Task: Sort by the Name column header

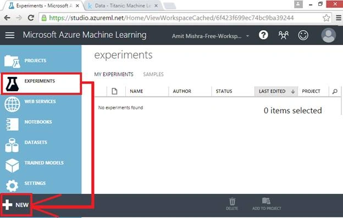Action: [136, 91]
